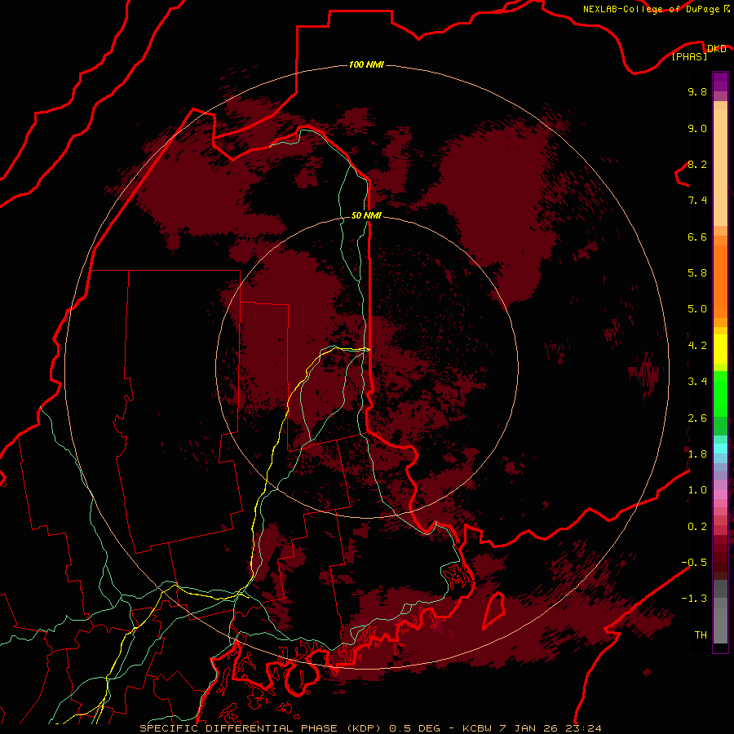The image size is (734, 734).
Task: Click the purple segment atop the color bar
Action: [720, 82]
